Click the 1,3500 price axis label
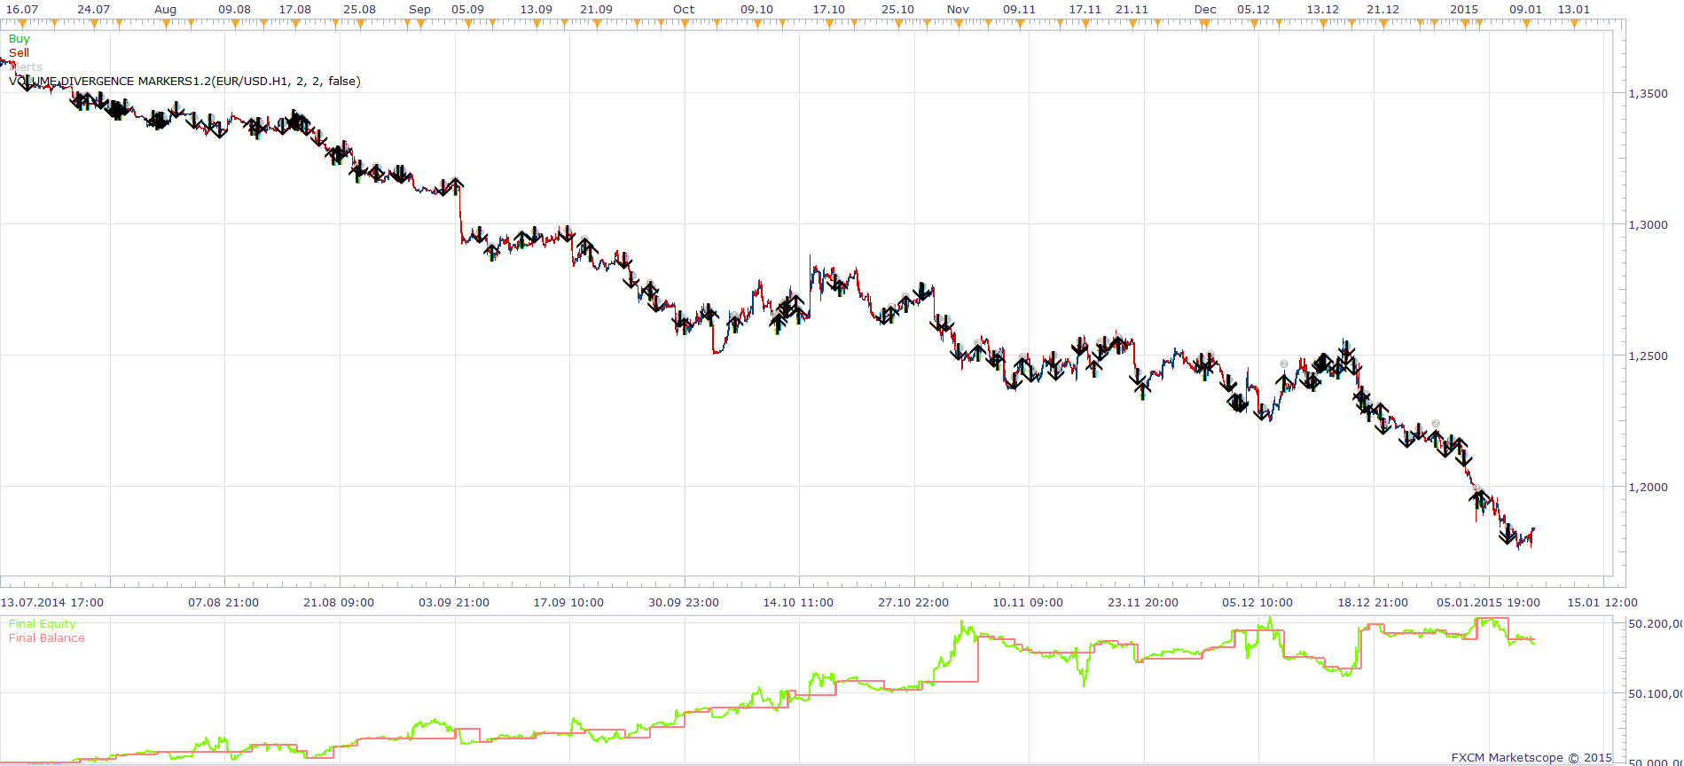The width and height of the screenshot is (1684, 766). click(x=1648, y=94)
